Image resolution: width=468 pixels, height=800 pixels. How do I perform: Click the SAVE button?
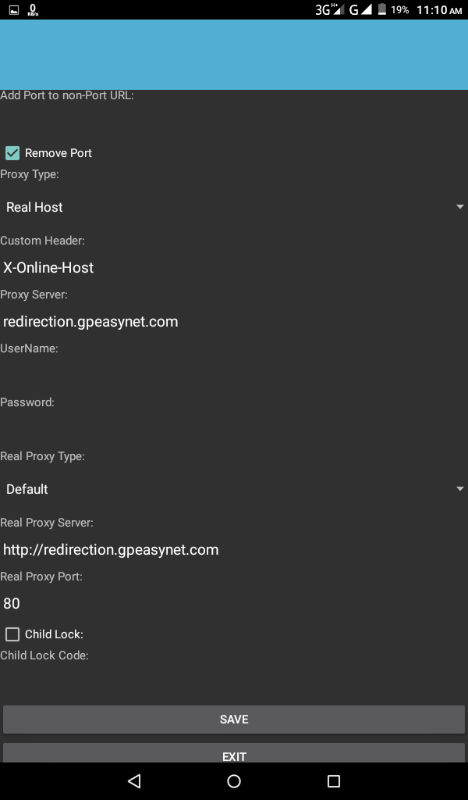tap(234, 720)
